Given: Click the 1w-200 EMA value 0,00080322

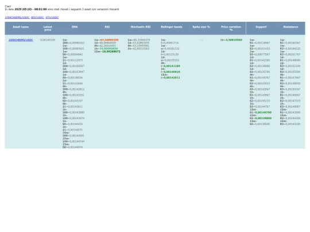Looking at the screenshot, I should point(76,43).
